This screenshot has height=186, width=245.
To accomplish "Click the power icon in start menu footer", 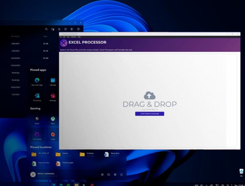I will 121,175.
